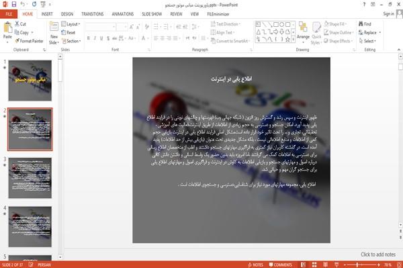Cut the selected content

[x=20, y=24]
